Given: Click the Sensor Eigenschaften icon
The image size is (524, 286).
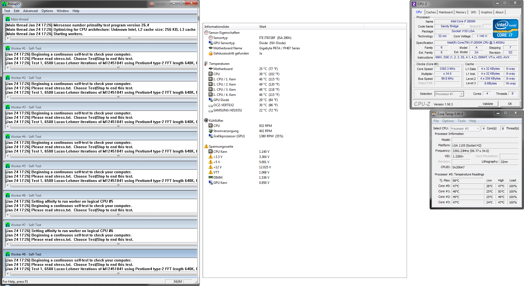Looking at the screenshot, I should pyautogui.click(x=206, y=33).
